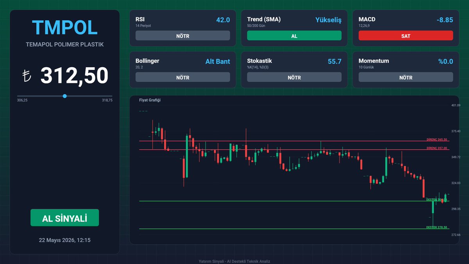Image resolution: width=469 pixels, height=264 pixels.
Task: Click the MACD indicator title
Action: click(367, 19)
